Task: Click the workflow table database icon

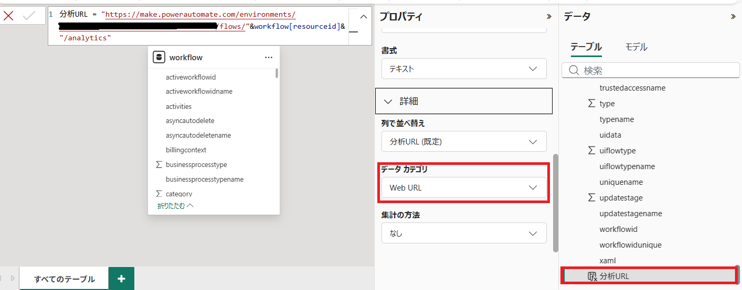Action: coord(159,57)
